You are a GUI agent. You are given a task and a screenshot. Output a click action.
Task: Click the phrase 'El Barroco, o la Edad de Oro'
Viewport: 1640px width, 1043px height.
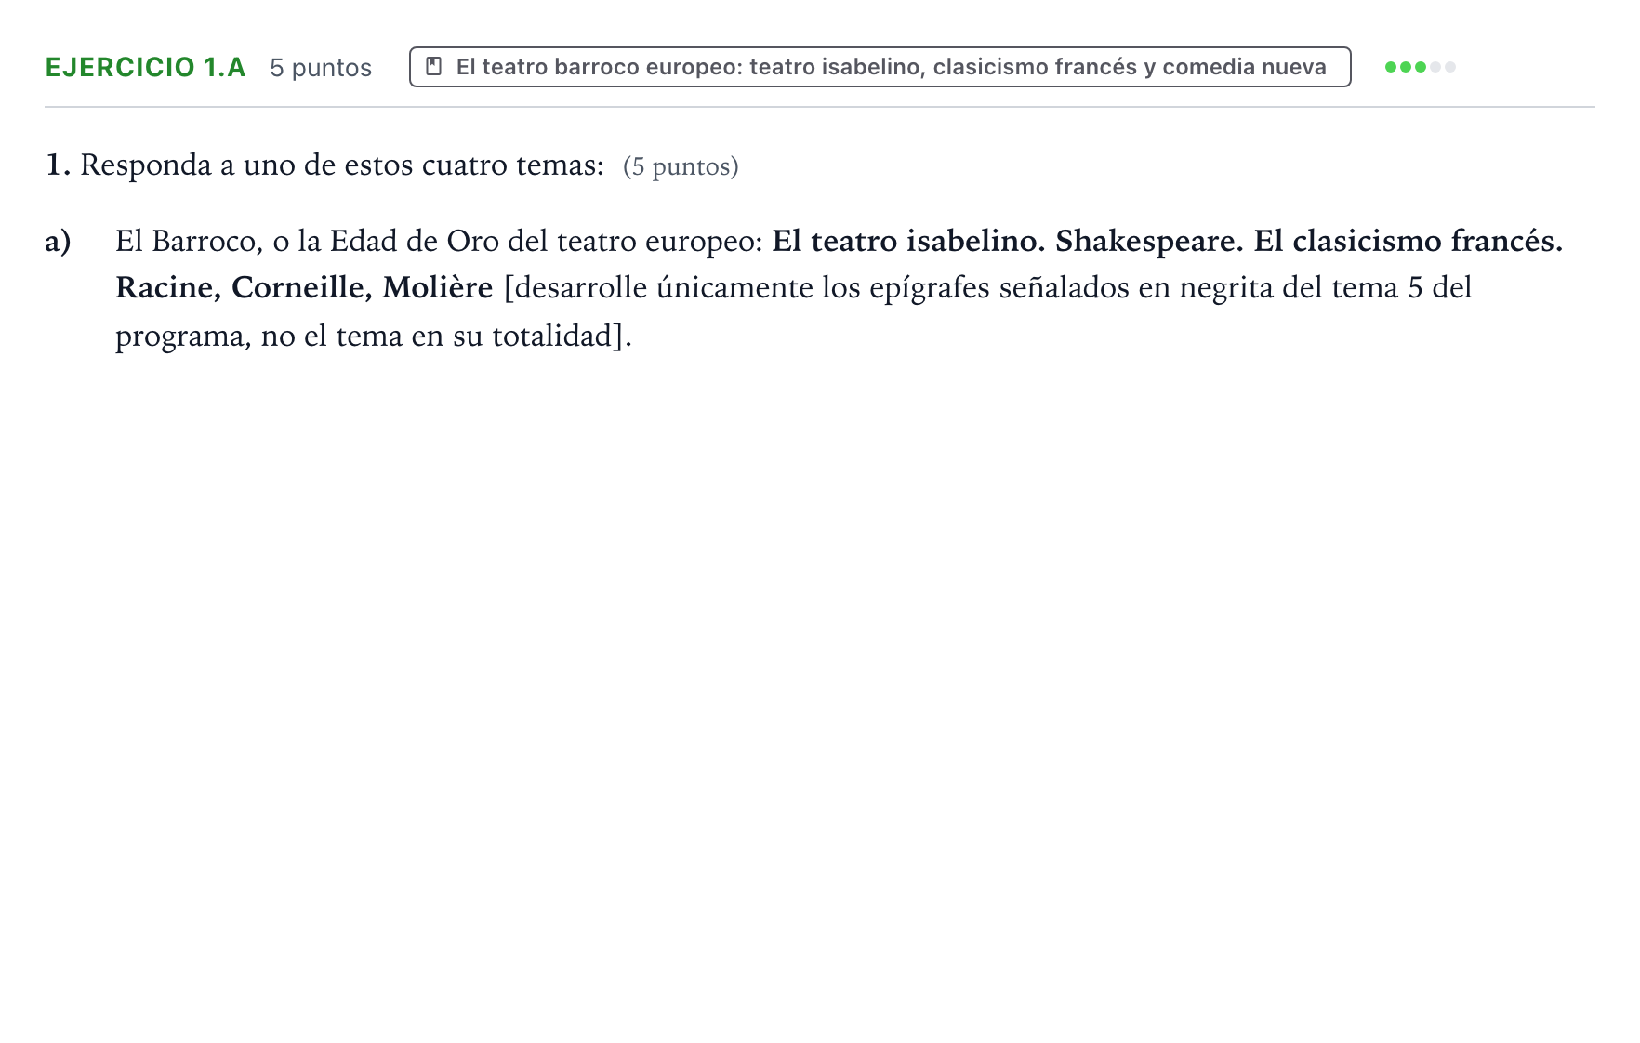308,241
